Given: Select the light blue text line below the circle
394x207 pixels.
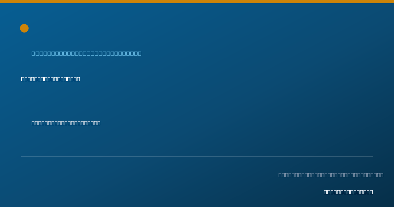Looking at the screenshot, I should coord(86,53).
